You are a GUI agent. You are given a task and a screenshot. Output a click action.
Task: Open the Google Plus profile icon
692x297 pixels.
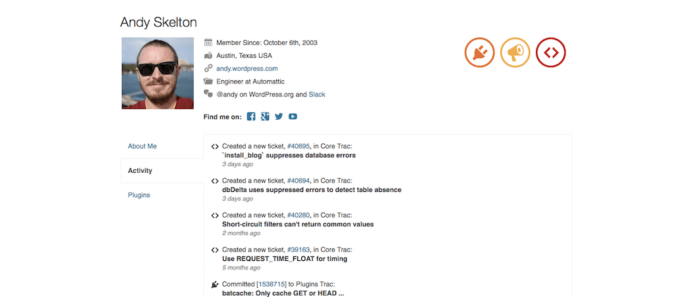(x=265, y=116)
